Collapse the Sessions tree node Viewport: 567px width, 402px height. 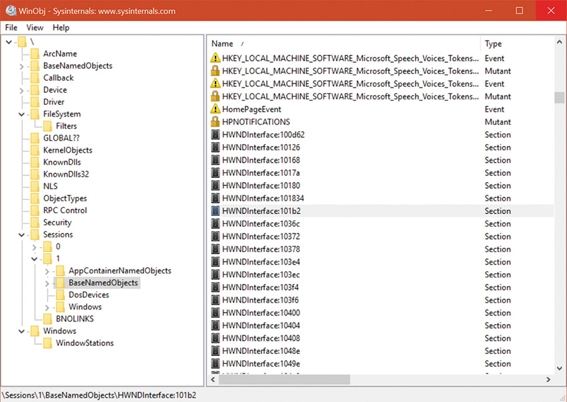pos(21,235)
